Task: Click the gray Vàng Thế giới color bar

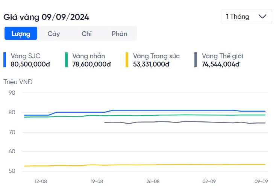Action: pyautogui.click(x=196, y=60)
